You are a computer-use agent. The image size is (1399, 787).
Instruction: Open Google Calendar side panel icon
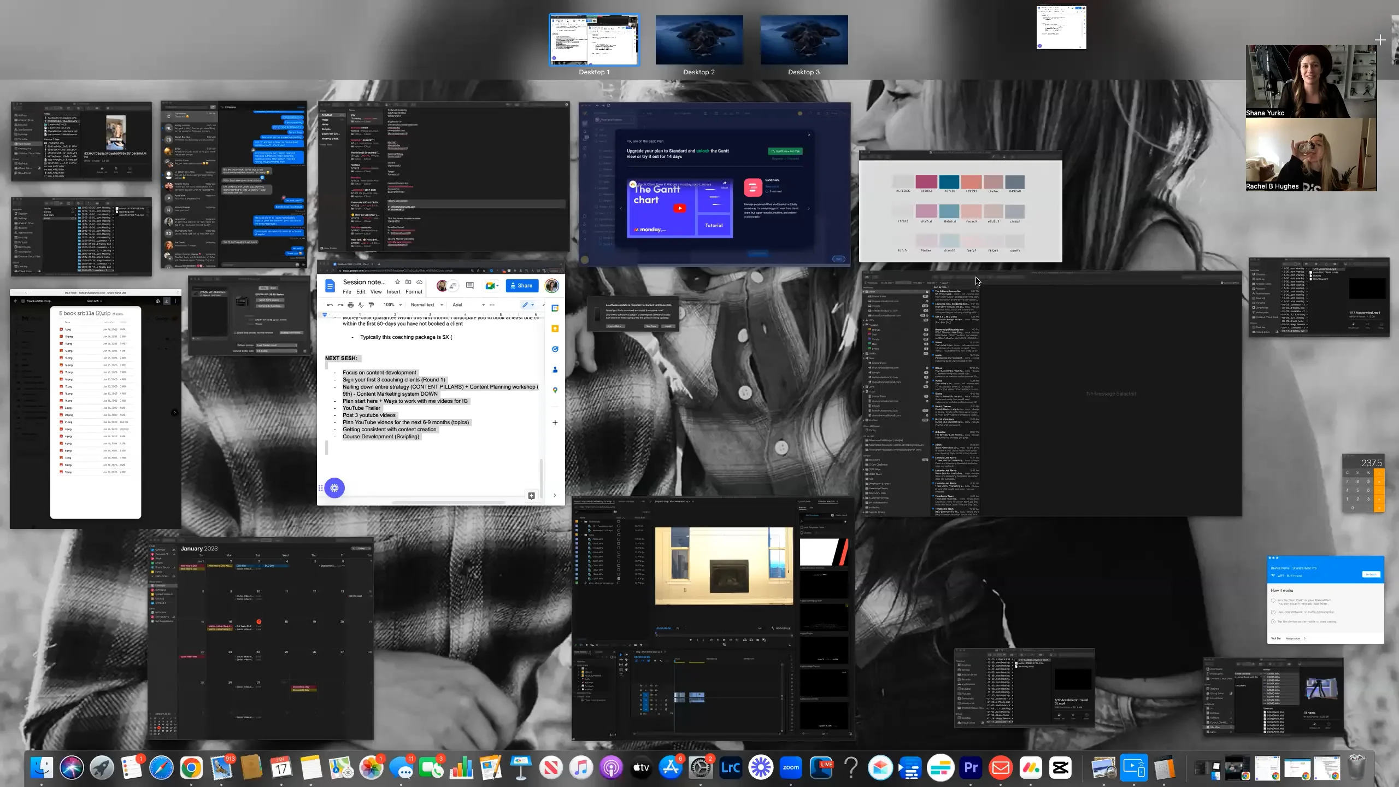click(x=555, y=308)
